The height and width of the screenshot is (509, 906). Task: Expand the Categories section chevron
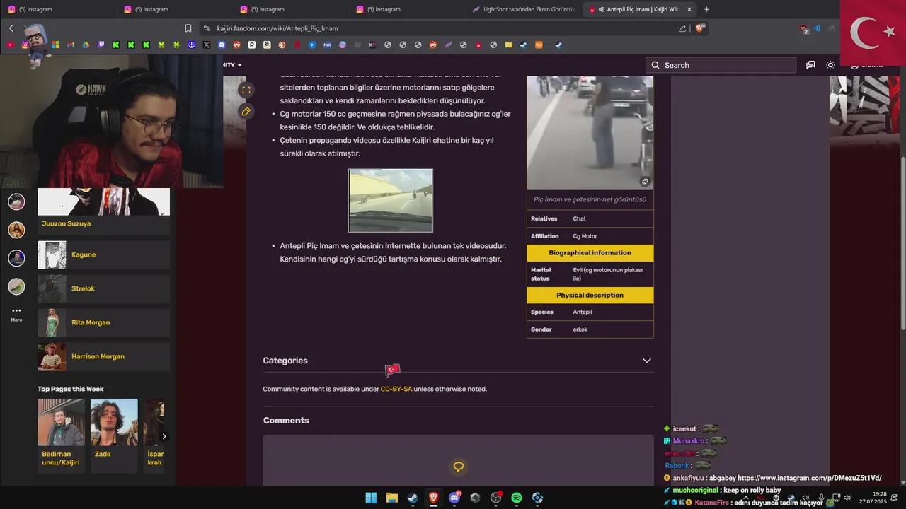point(646,361)
